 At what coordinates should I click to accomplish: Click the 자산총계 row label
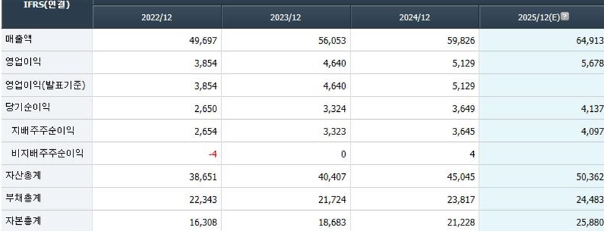(x=23, y=175)
